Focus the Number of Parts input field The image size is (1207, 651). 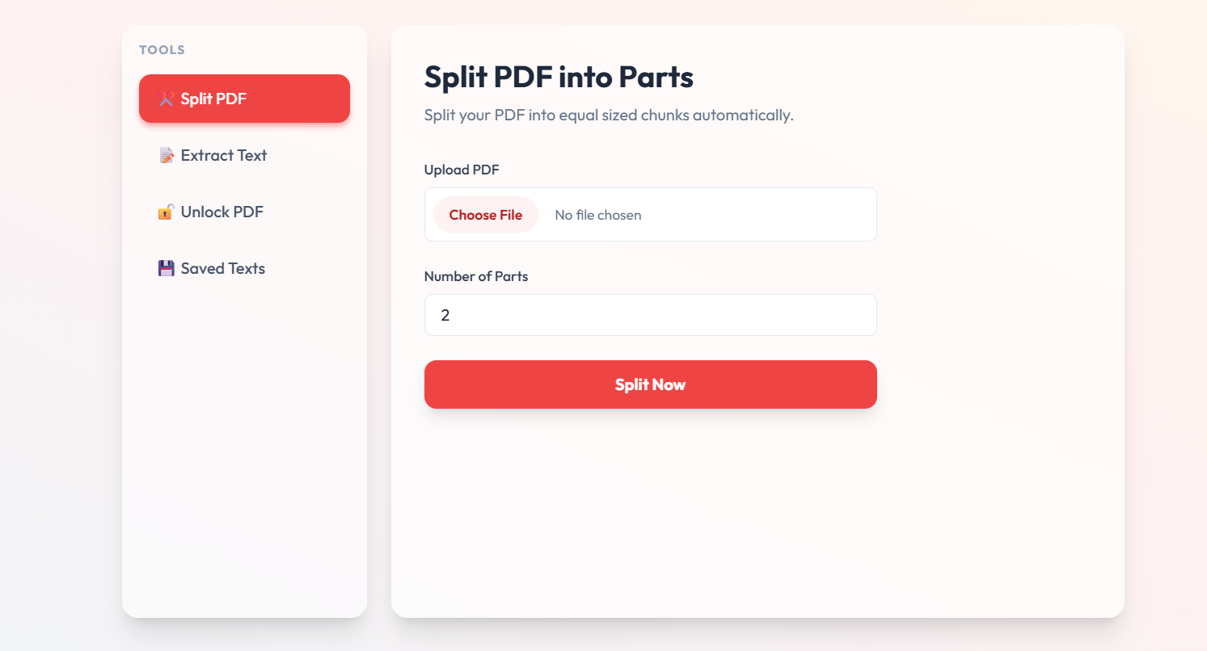(x=650, y=315)
